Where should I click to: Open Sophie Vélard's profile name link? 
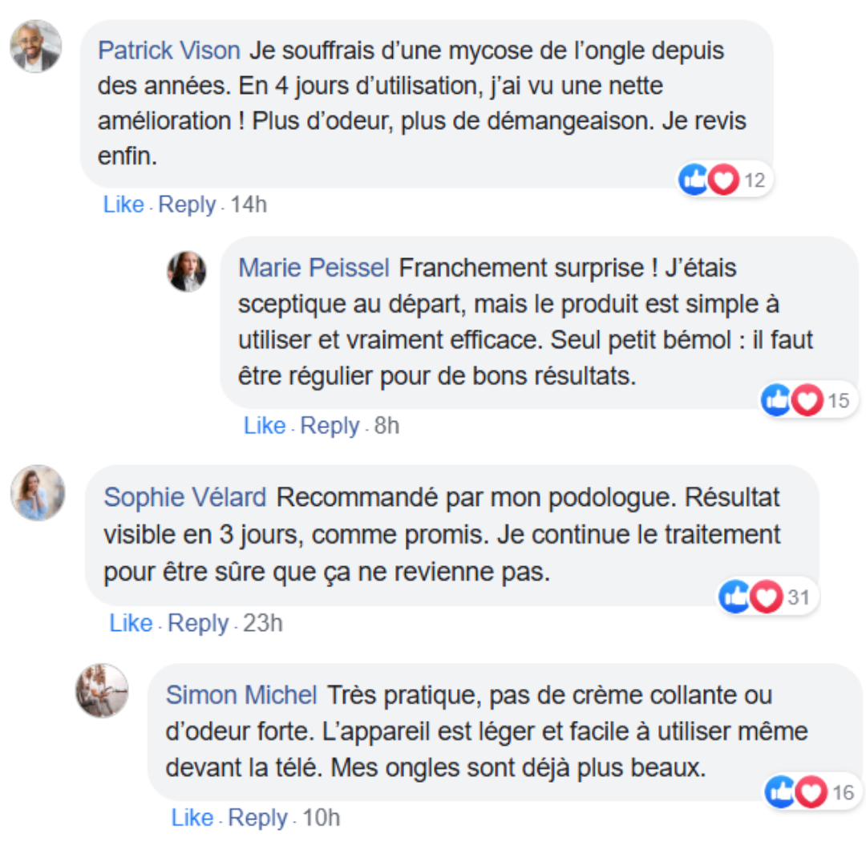coord(185,498)
